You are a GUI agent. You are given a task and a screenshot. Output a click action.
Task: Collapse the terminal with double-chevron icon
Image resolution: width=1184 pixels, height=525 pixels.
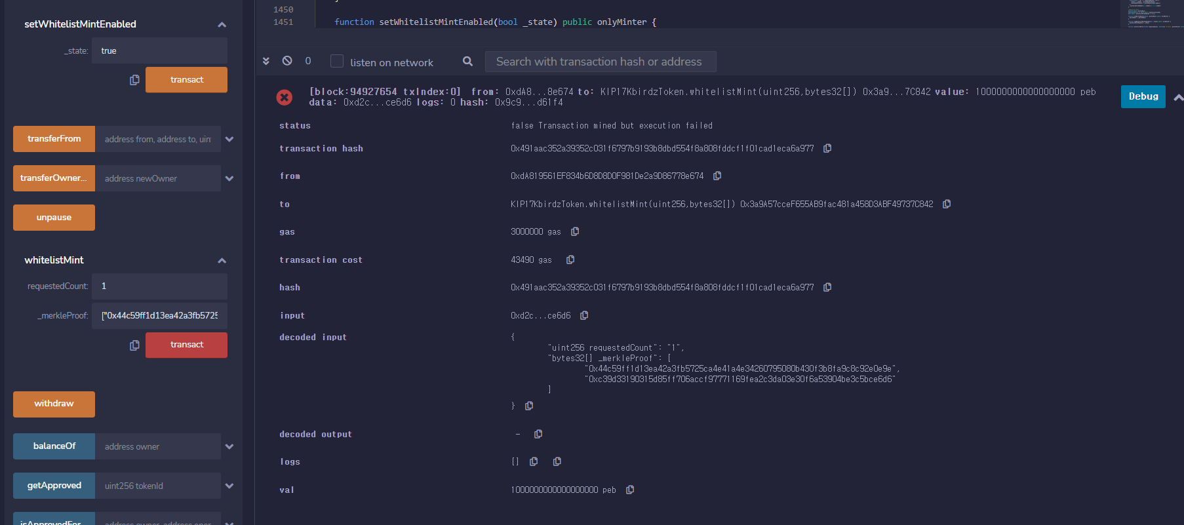pos(266,61)
